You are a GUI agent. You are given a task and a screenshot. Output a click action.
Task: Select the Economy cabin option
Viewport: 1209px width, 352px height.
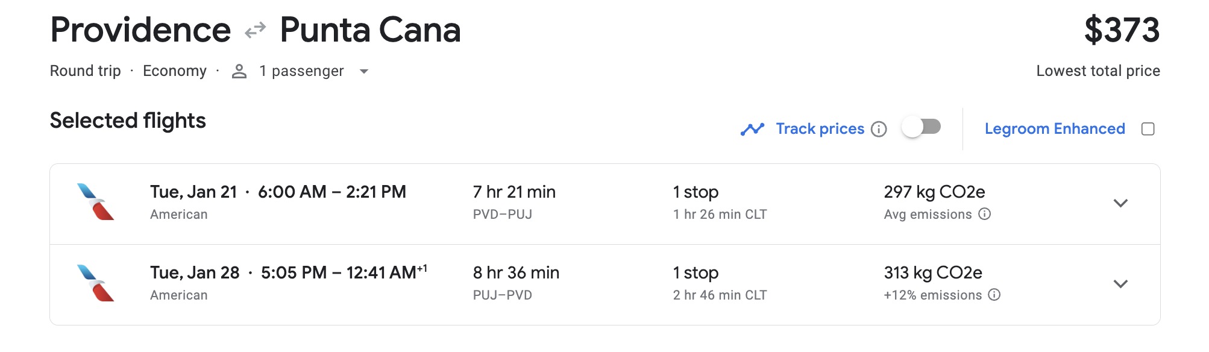[x=175, y=71]
